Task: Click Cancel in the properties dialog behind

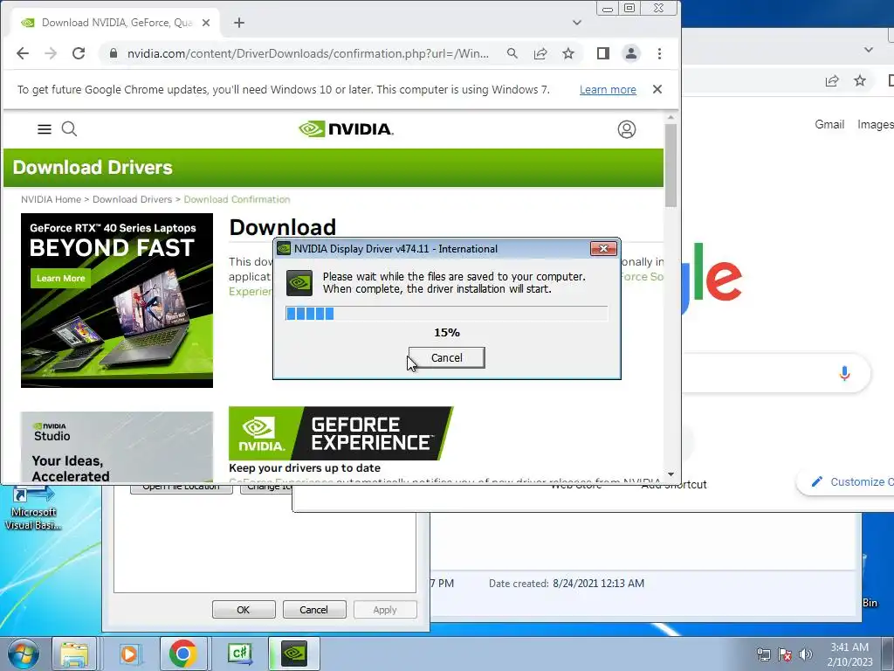Action: point(313,609)
